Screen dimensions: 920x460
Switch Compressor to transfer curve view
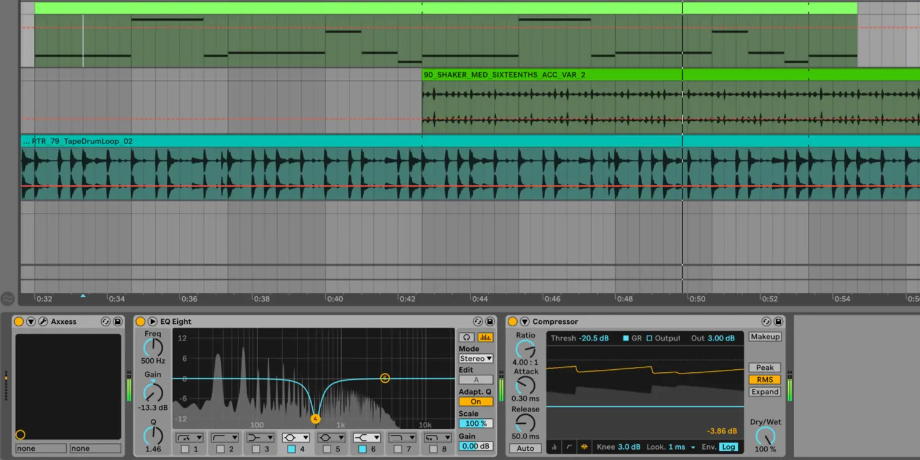569,447
